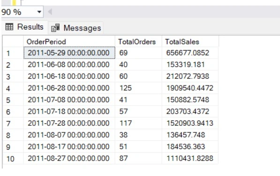Click the select-all corner cell of grid
The image size is (280, 176).
pyautogui.click(x=13, y=41)
